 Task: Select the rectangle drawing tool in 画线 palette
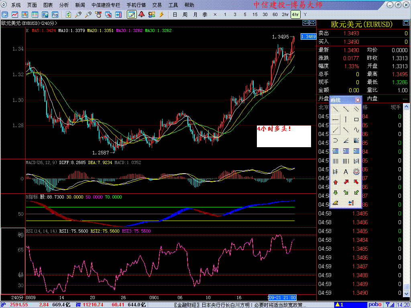356,120
